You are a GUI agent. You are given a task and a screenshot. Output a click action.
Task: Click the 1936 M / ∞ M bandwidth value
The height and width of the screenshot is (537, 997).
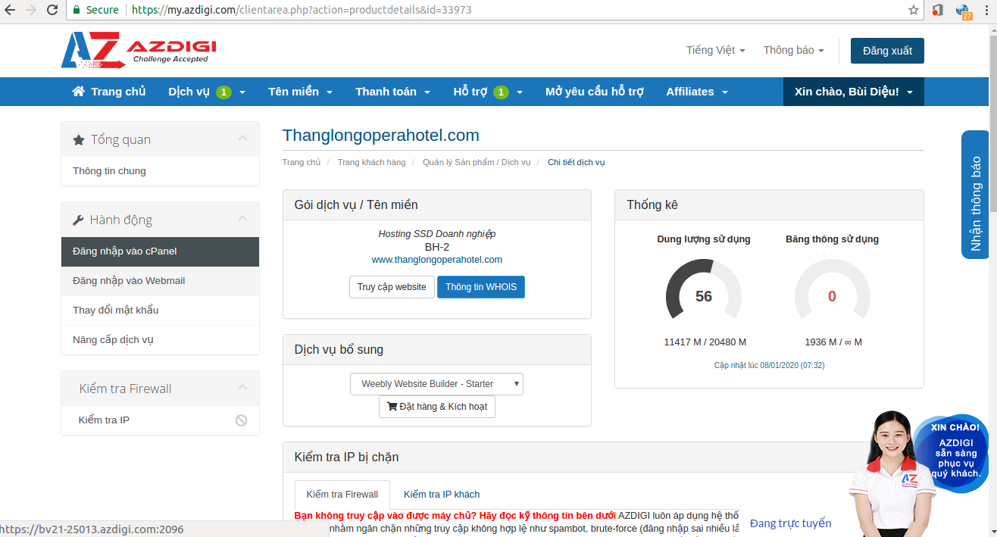pos(833,342)
